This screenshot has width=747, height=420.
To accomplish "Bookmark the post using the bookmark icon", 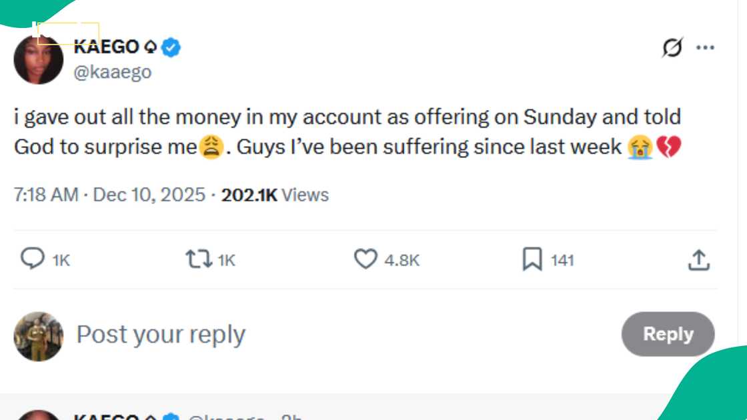I will point(532,259).
